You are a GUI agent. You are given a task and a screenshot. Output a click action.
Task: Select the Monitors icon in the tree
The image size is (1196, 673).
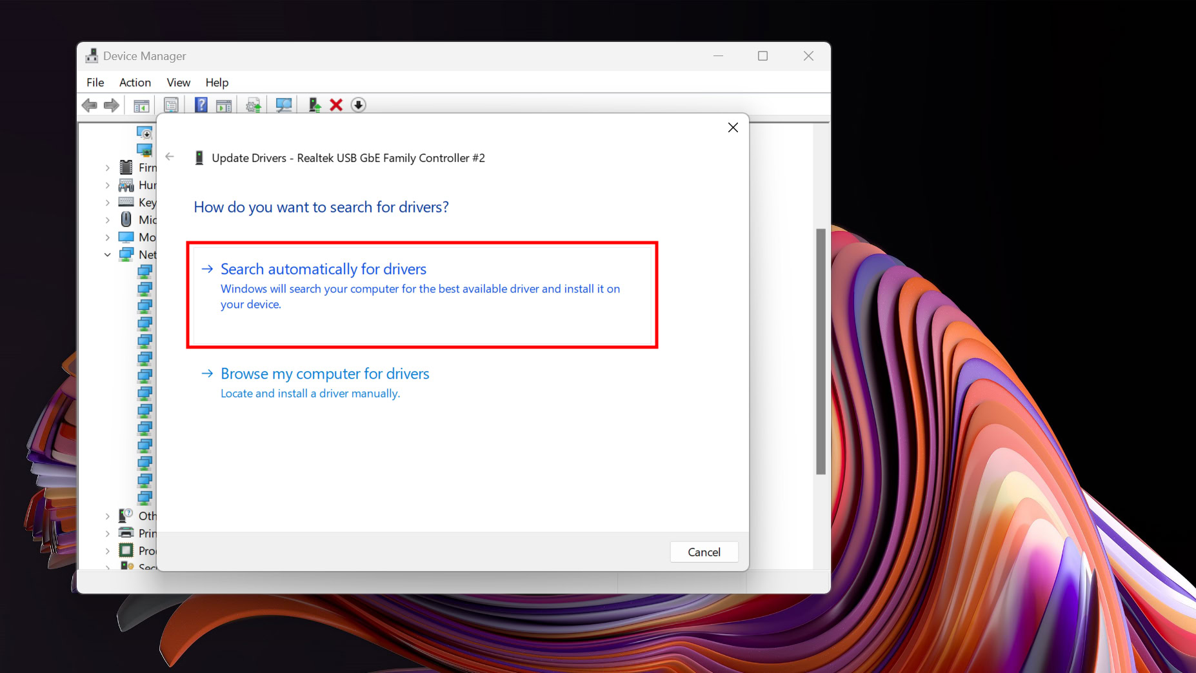pyautogui.click(x=126, y=237)
